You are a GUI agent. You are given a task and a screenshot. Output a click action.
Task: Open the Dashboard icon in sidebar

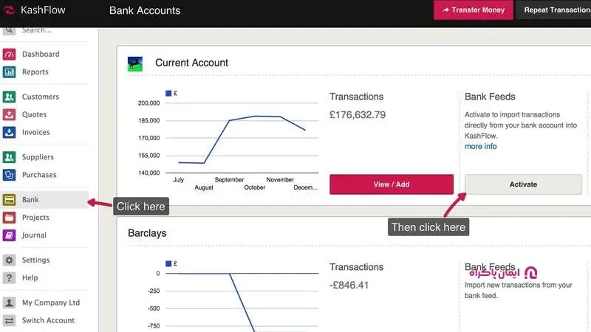pyautogui.click(x=10, y=55)
